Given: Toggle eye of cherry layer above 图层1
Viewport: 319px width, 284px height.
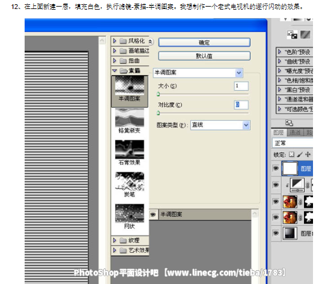Looking at the screenshot, I should pos(276,217).
